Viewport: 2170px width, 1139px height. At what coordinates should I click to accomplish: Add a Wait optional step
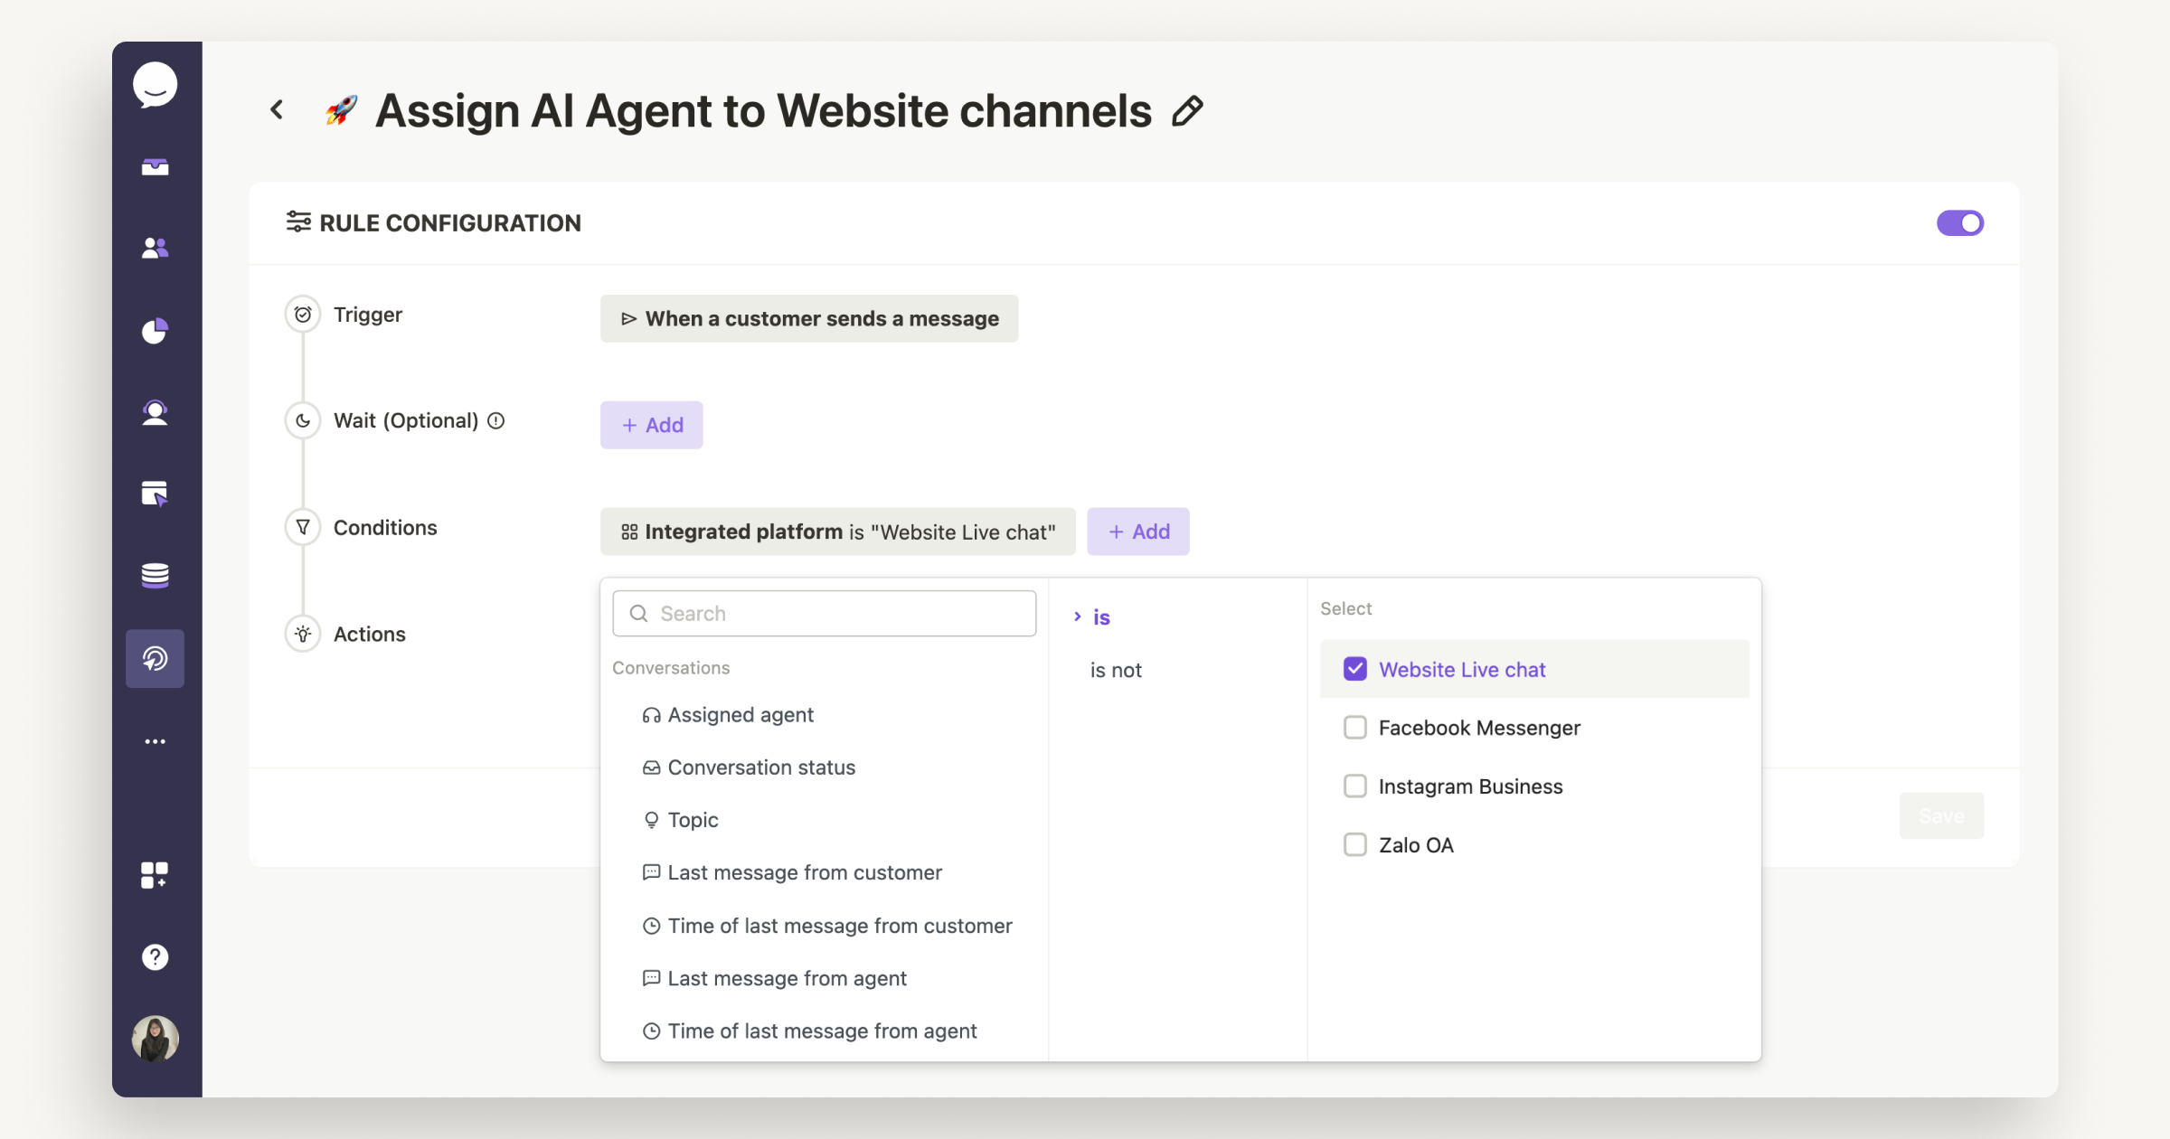tap(652, 425)
